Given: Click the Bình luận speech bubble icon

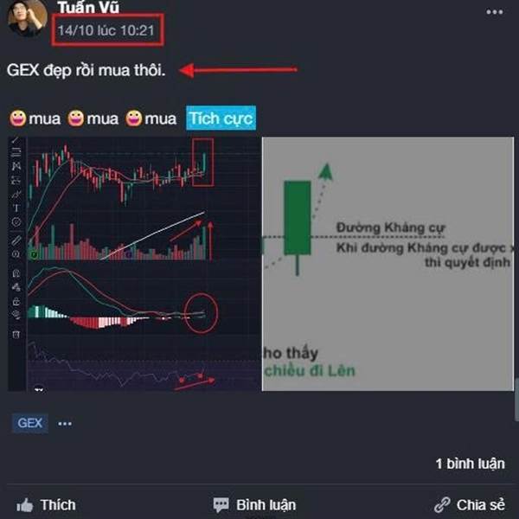Looking at the screenshot, I should click(x=221, y=505).
